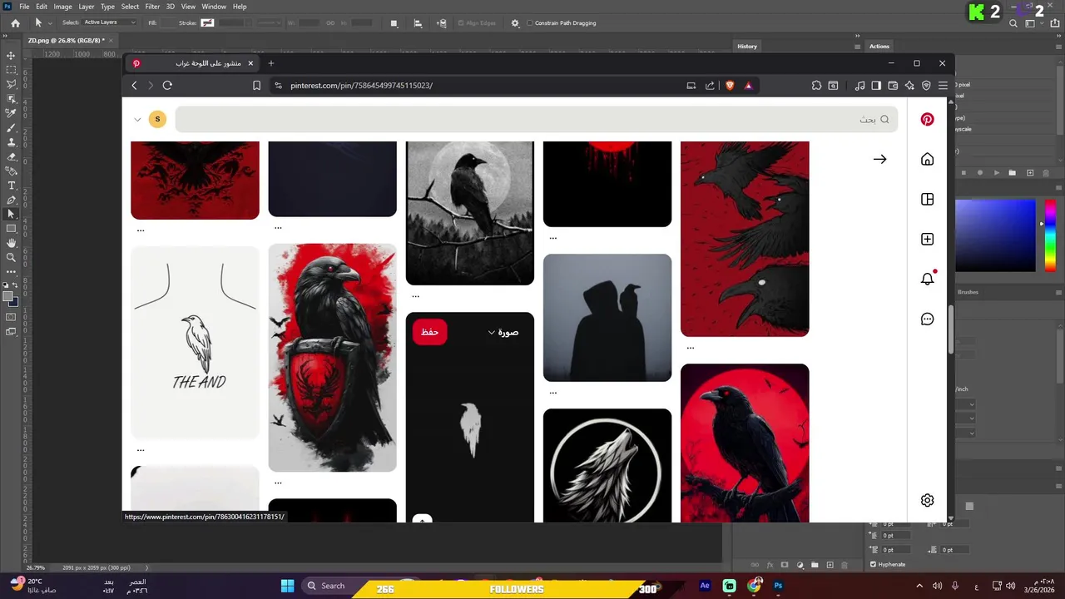Open the Brave Wallet icon
This screenshot has height=599, width=1065.
point(893,86)
